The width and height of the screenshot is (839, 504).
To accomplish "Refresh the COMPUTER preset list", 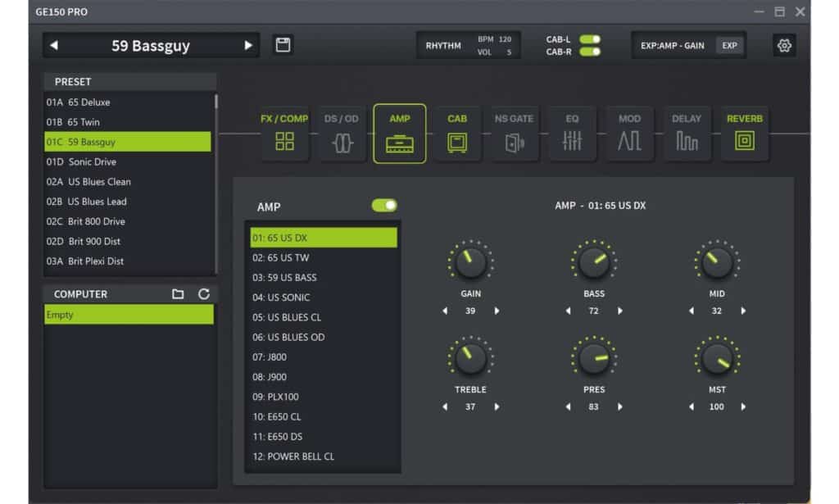I will (204, 294).
